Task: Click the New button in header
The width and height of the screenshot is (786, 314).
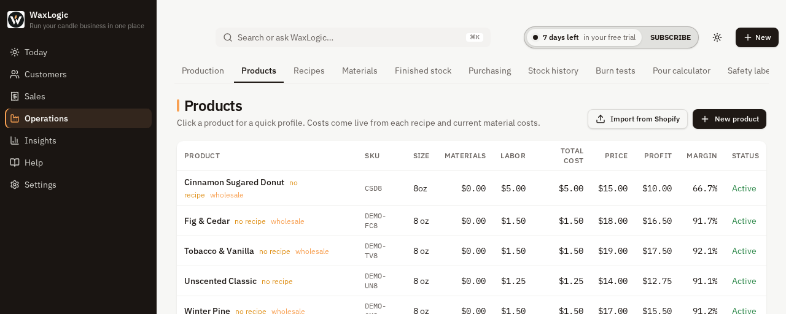Action: [x=757, y=37]
